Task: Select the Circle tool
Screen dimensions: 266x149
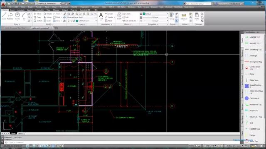Action: [x=17, y=16]
